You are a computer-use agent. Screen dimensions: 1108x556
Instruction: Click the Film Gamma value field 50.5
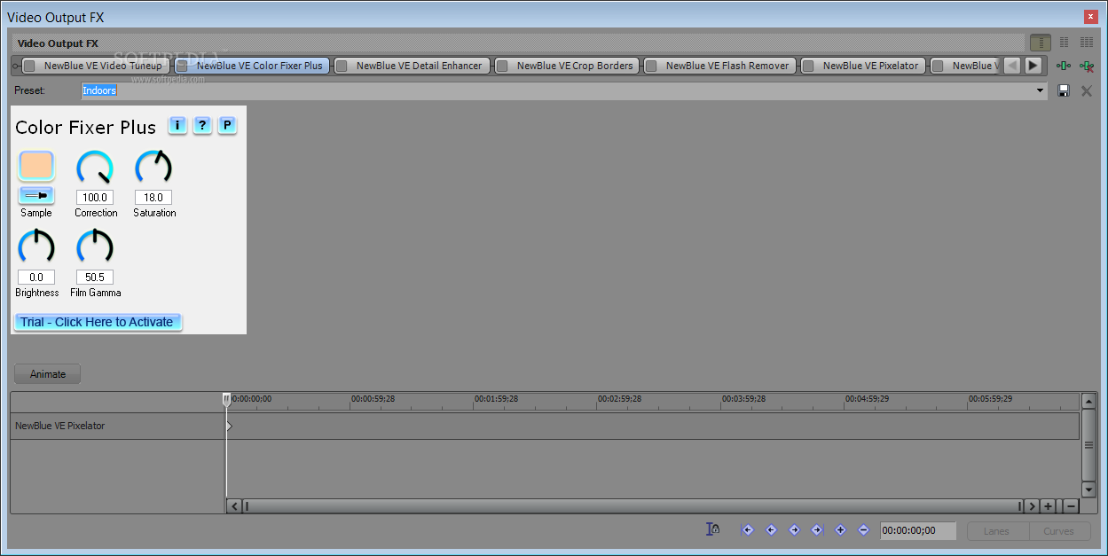pos(95,277)
